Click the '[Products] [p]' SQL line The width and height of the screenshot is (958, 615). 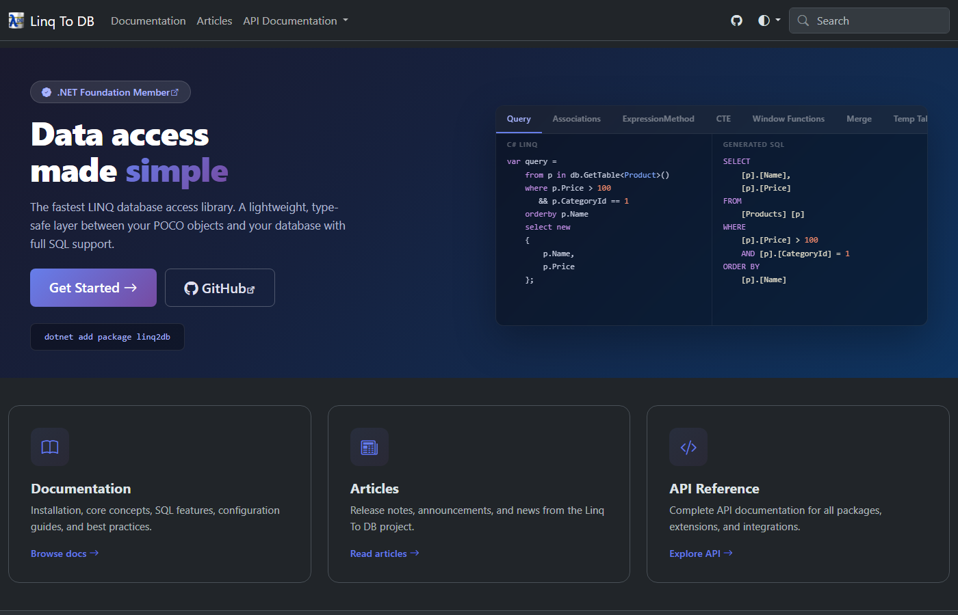pyautogui.click(x=773, y=214)
